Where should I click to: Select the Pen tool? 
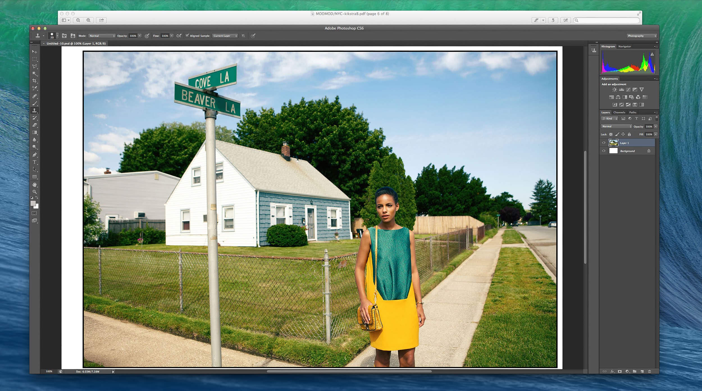tap(35, 155)
